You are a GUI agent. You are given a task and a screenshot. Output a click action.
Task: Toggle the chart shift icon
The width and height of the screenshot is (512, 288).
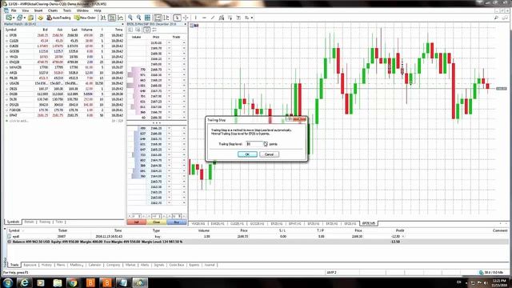click(x=166, y=18)
